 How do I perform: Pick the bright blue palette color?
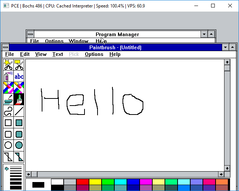pos(133,182)
